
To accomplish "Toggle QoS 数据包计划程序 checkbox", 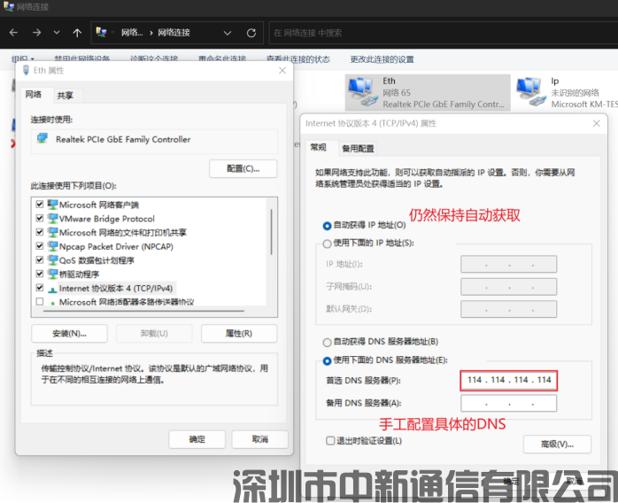I will coord(40,259).
